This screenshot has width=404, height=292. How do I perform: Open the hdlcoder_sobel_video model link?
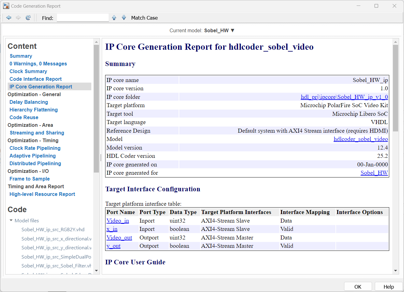coord(361,139)
